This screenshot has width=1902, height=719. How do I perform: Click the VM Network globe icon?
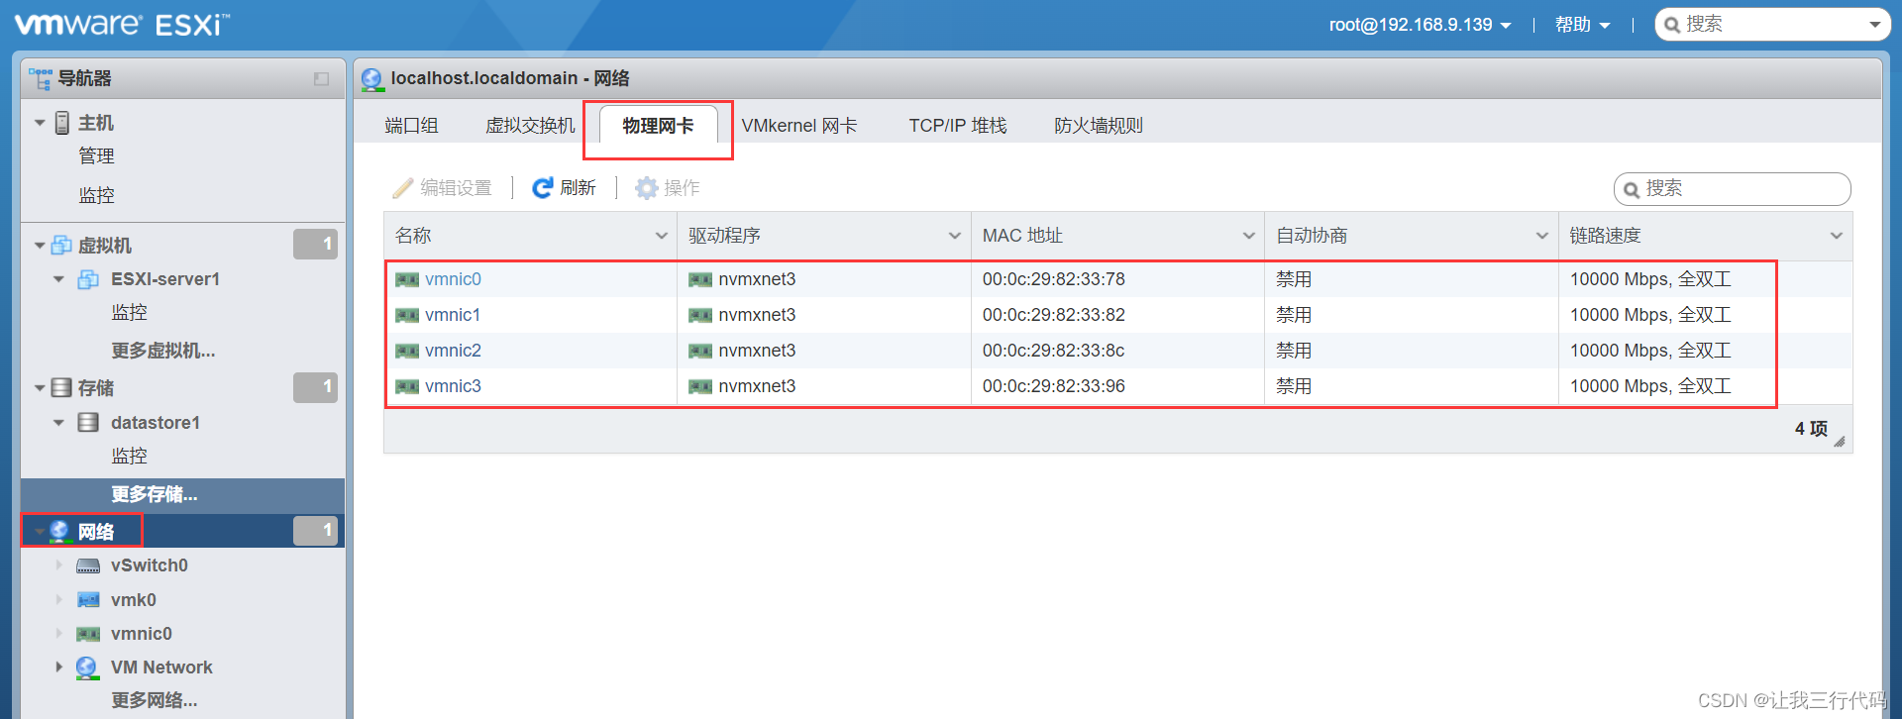(87, 668)
